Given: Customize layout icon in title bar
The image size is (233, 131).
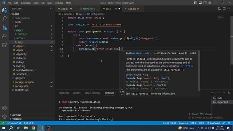Looking at the screenshot, I should 210,3.
